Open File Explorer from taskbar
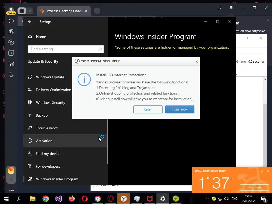This screenshot has height=204, width=272. coord(32,199)
